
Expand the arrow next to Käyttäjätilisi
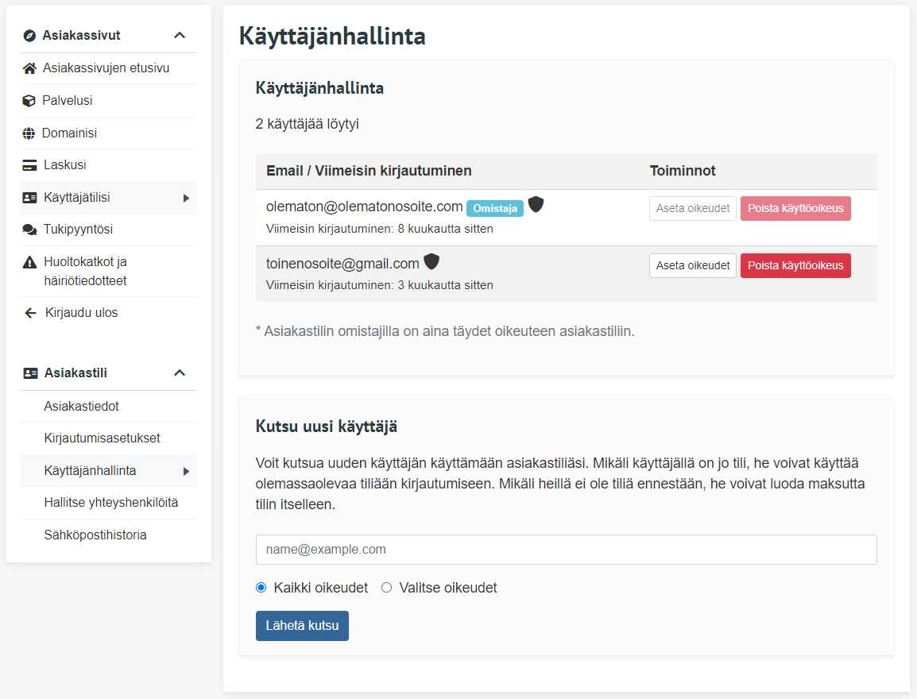tap(186, 198)
